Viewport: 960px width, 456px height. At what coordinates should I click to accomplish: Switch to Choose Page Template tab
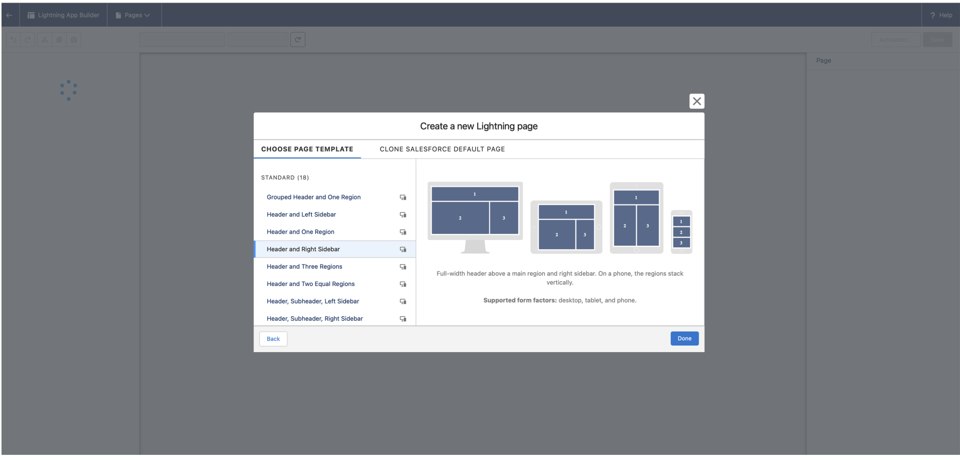pyautogui.click(x=307, y=149)
